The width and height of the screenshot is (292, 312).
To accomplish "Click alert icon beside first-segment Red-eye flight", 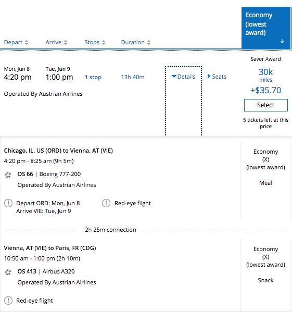I will (106, 203).
